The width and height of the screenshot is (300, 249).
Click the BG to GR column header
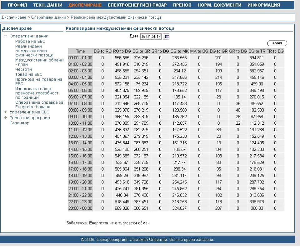[219, 51]
